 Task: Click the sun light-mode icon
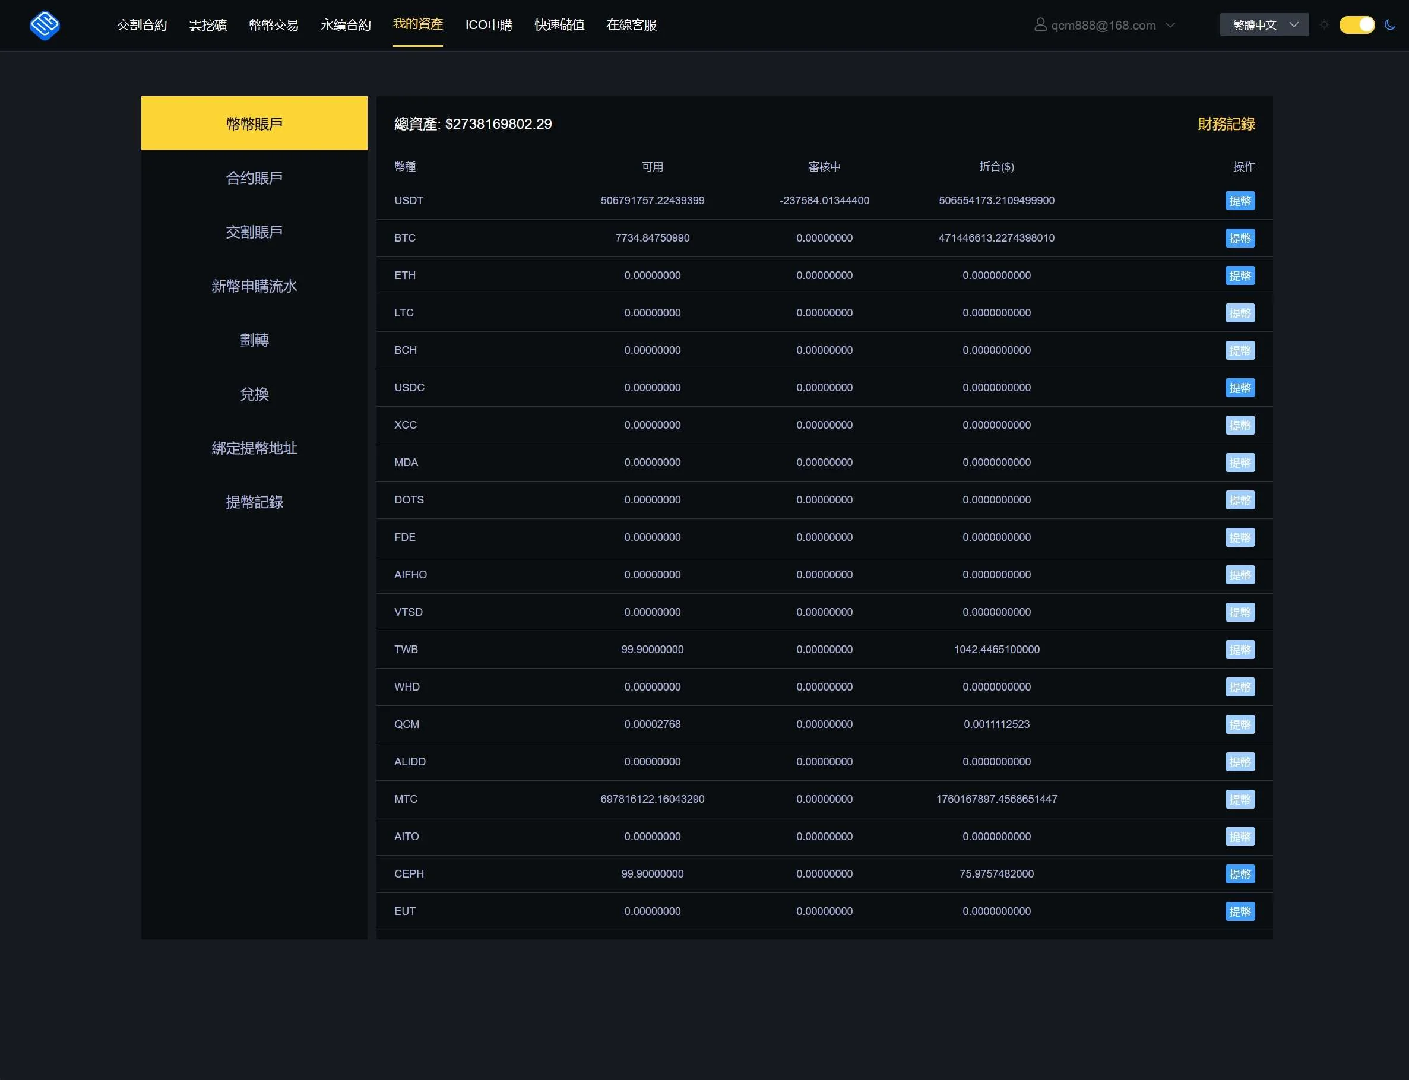(1324, 25)
